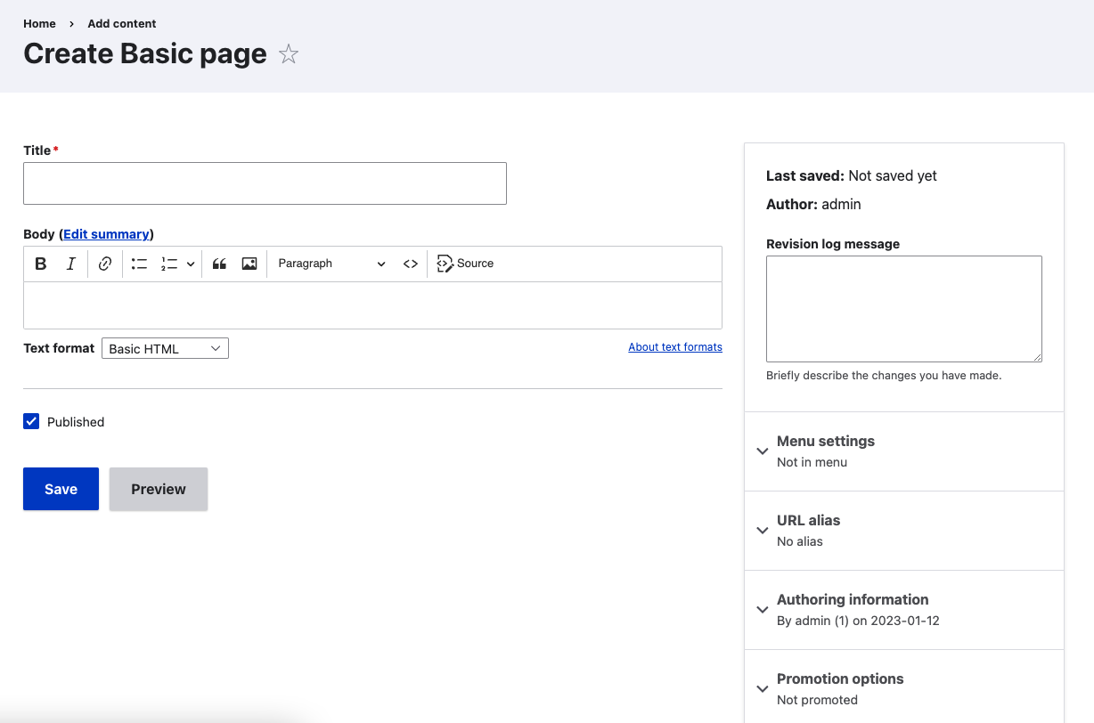Add a block quote
This screenshot has width=1094, height=723.
pos(219,264)
